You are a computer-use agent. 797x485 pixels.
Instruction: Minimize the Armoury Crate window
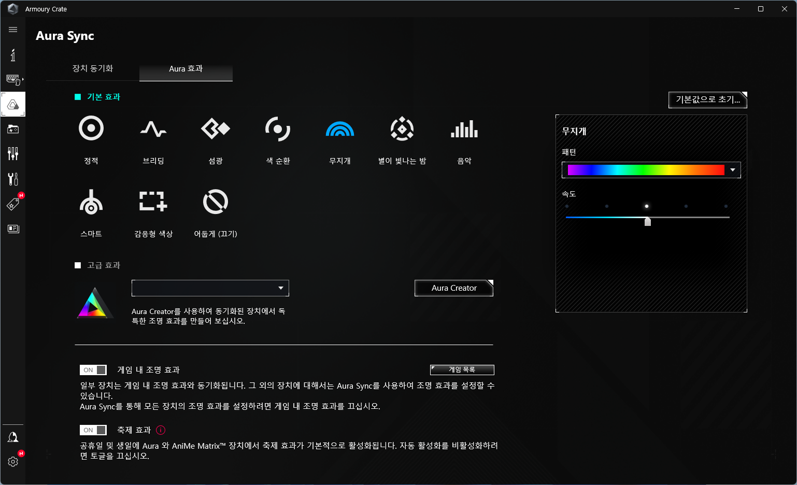(737, 9)
